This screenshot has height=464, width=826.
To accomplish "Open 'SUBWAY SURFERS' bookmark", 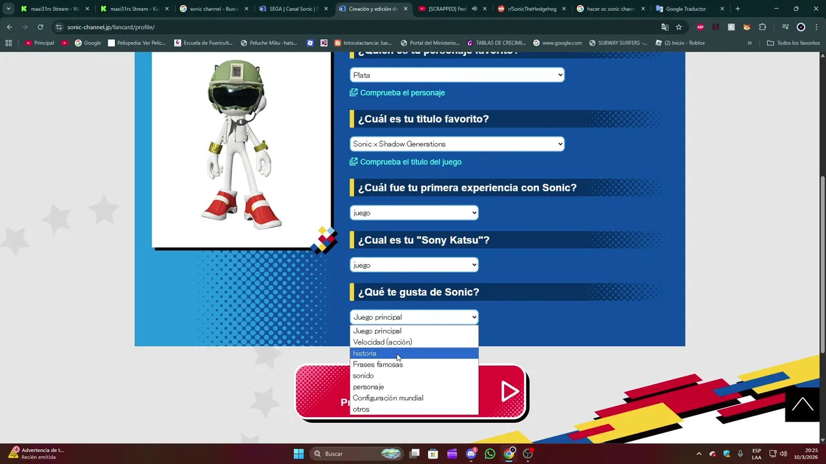I will click(x=617, y=43).
